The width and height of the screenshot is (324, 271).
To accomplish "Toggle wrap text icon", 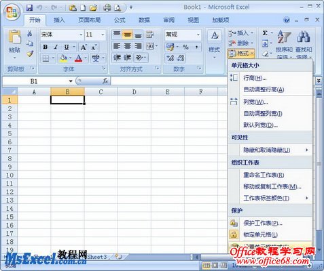I will 149,35.
